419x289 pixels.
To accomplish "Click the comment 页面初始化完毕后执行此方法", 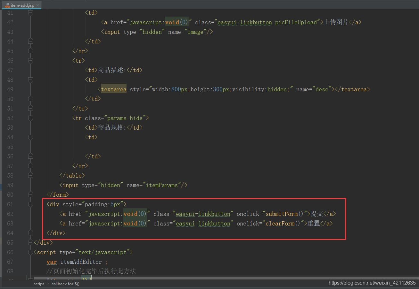I will tap(91, 271).
